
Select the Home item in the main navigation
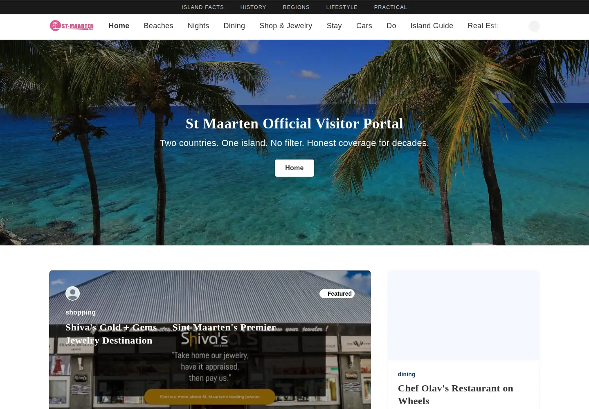point(119,26)
